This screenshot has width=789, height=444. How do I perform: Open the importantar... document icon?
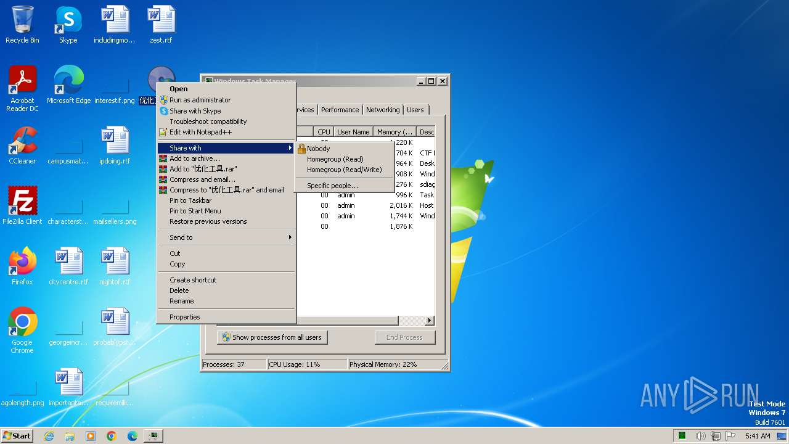68,387
